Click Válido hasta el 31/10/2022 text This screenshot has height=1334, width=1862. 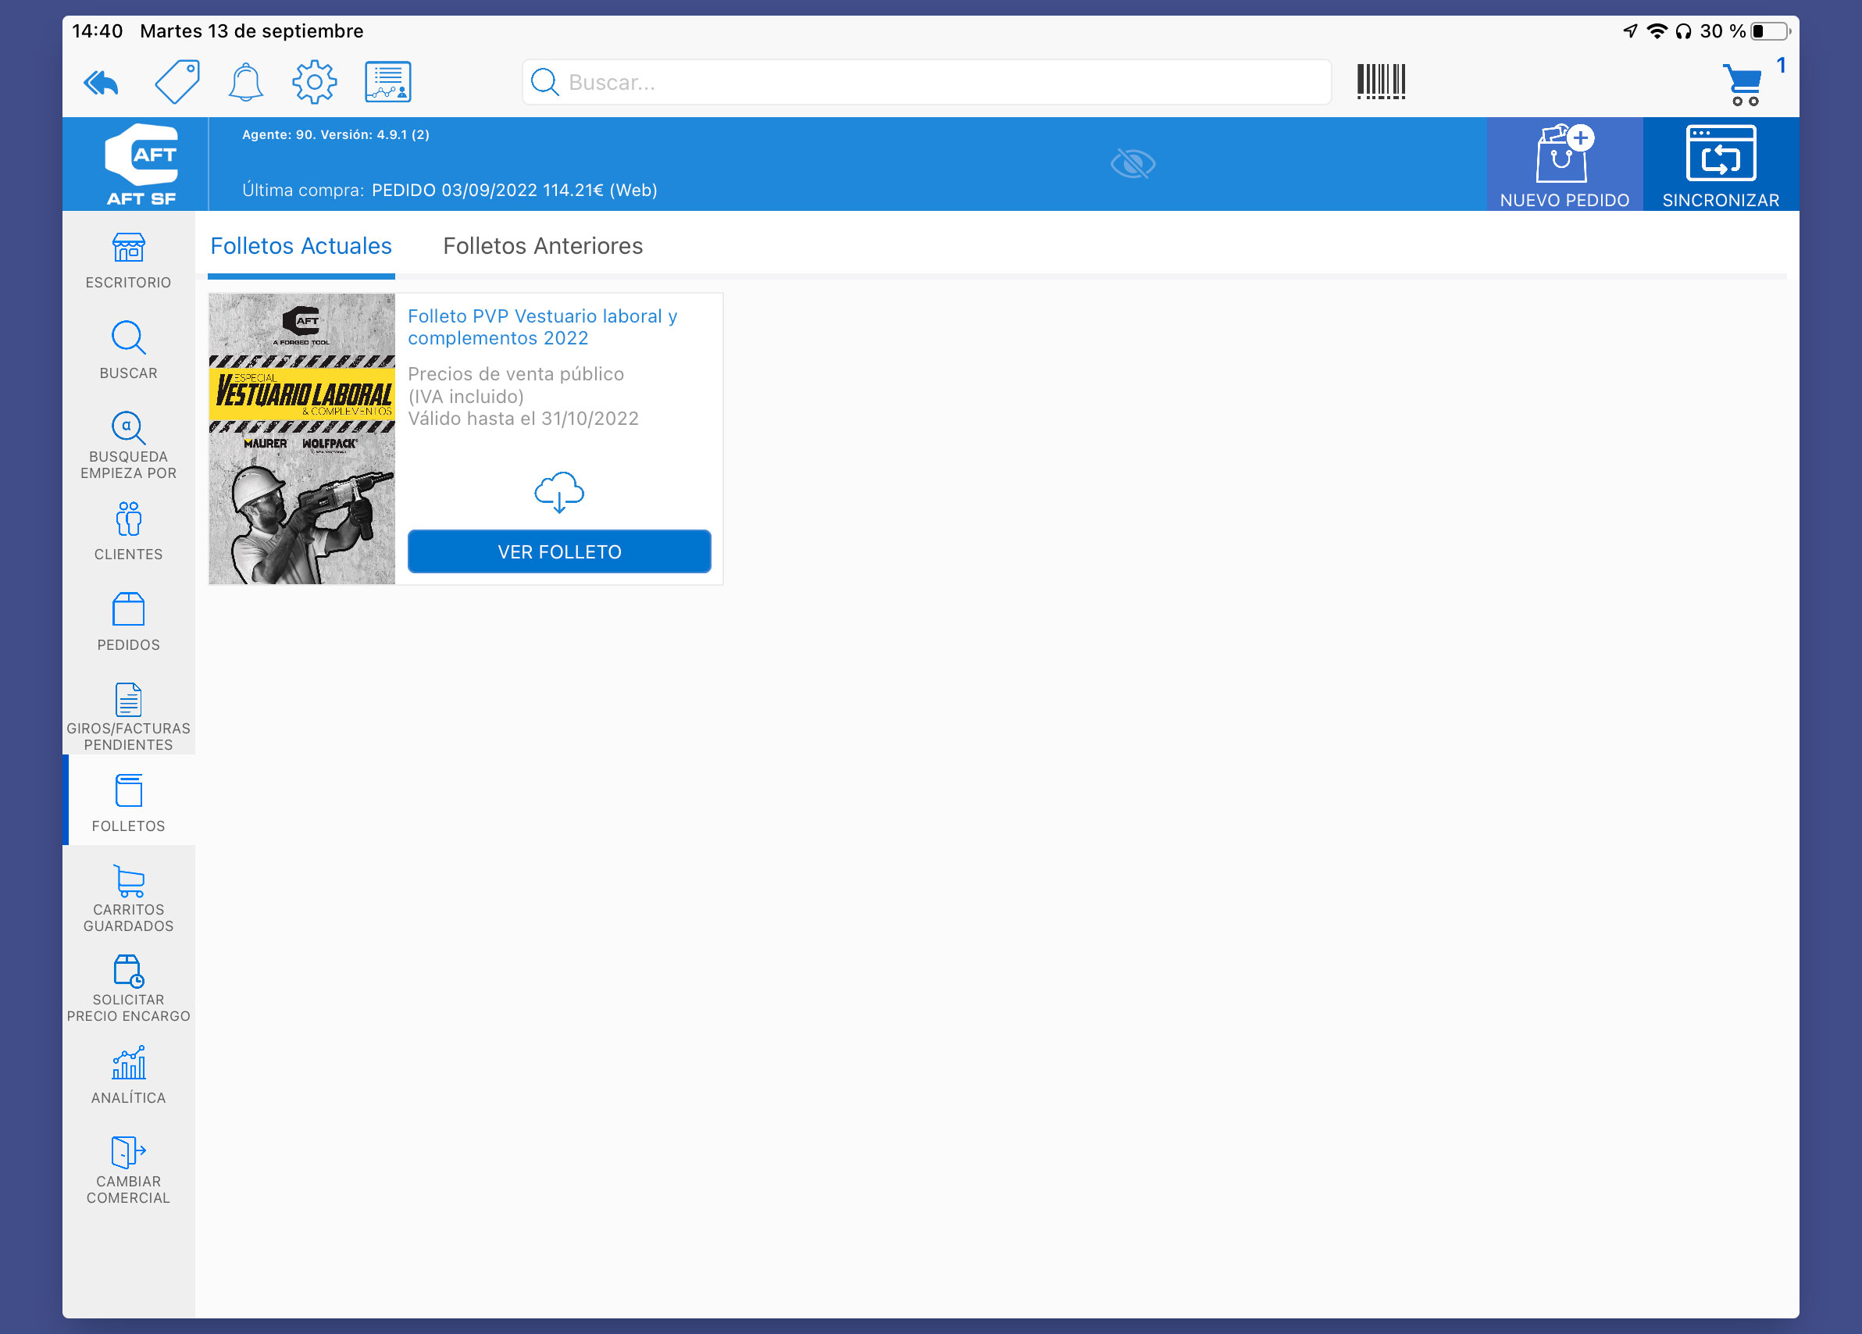(x=523, y=419)
